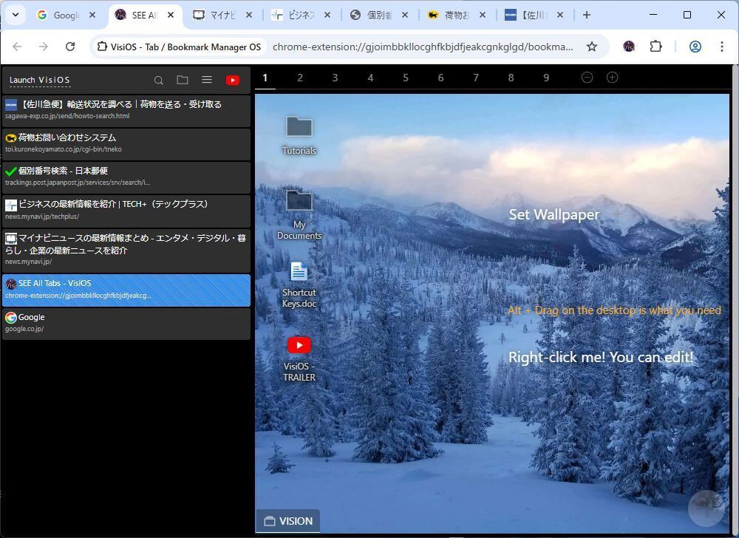The image size is (739, 538).
Task: Select the Google entry in tab list
Action: (x=126, y=324)
